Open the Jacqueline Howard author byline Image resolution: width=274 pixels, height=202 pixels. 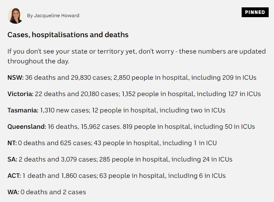[53, 16]
